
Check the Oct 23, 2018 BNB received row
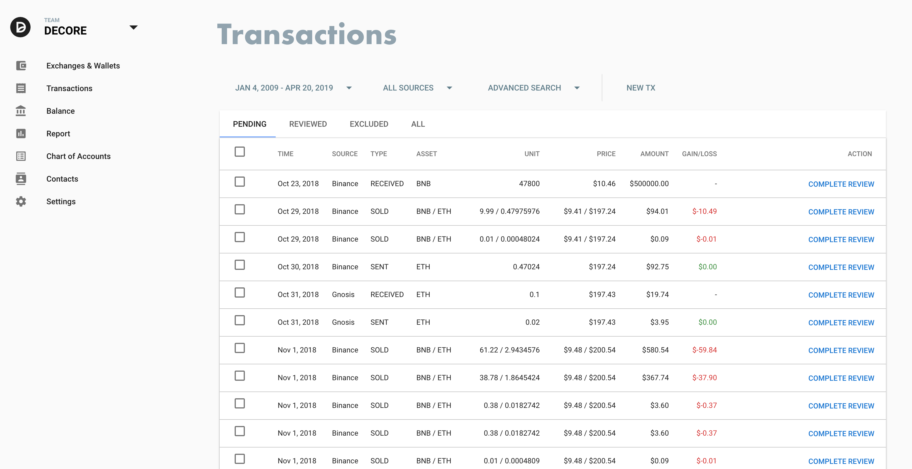(x=240, y=182)
